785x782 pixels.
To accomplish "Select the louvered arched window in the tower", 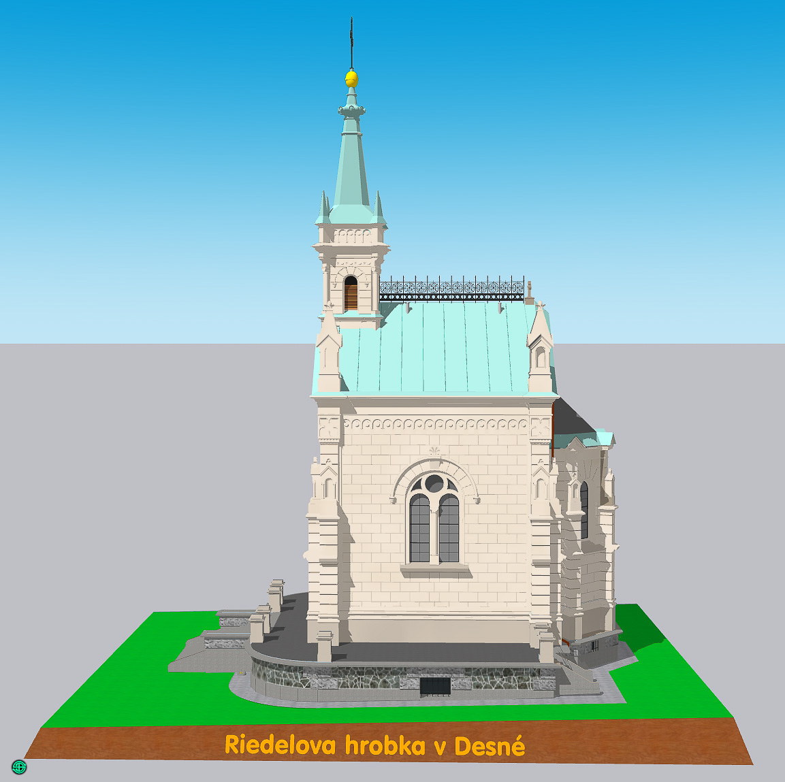I will click(351, 293).
